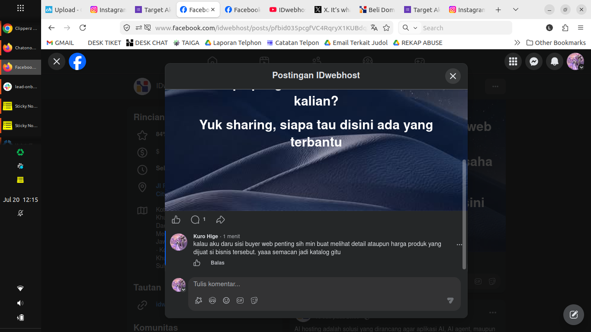Switch to the Chatono Firefox window

point(20,48)
